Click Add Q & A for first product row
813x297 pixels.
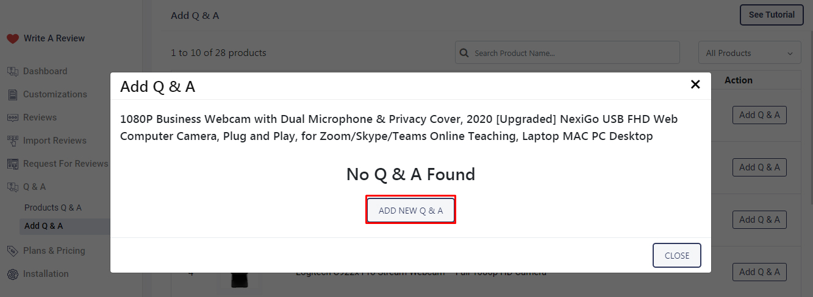click(x=759, y=115)
